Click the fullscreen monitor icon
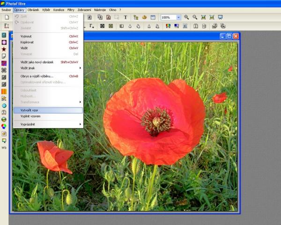281x225 pixels. 220,17
